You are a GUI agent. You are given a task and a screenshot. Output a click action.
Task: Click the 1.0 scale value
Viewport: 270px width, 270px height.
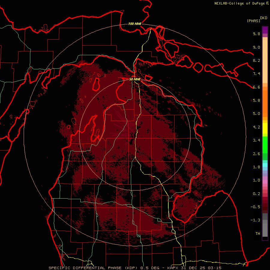click(256, 180)
